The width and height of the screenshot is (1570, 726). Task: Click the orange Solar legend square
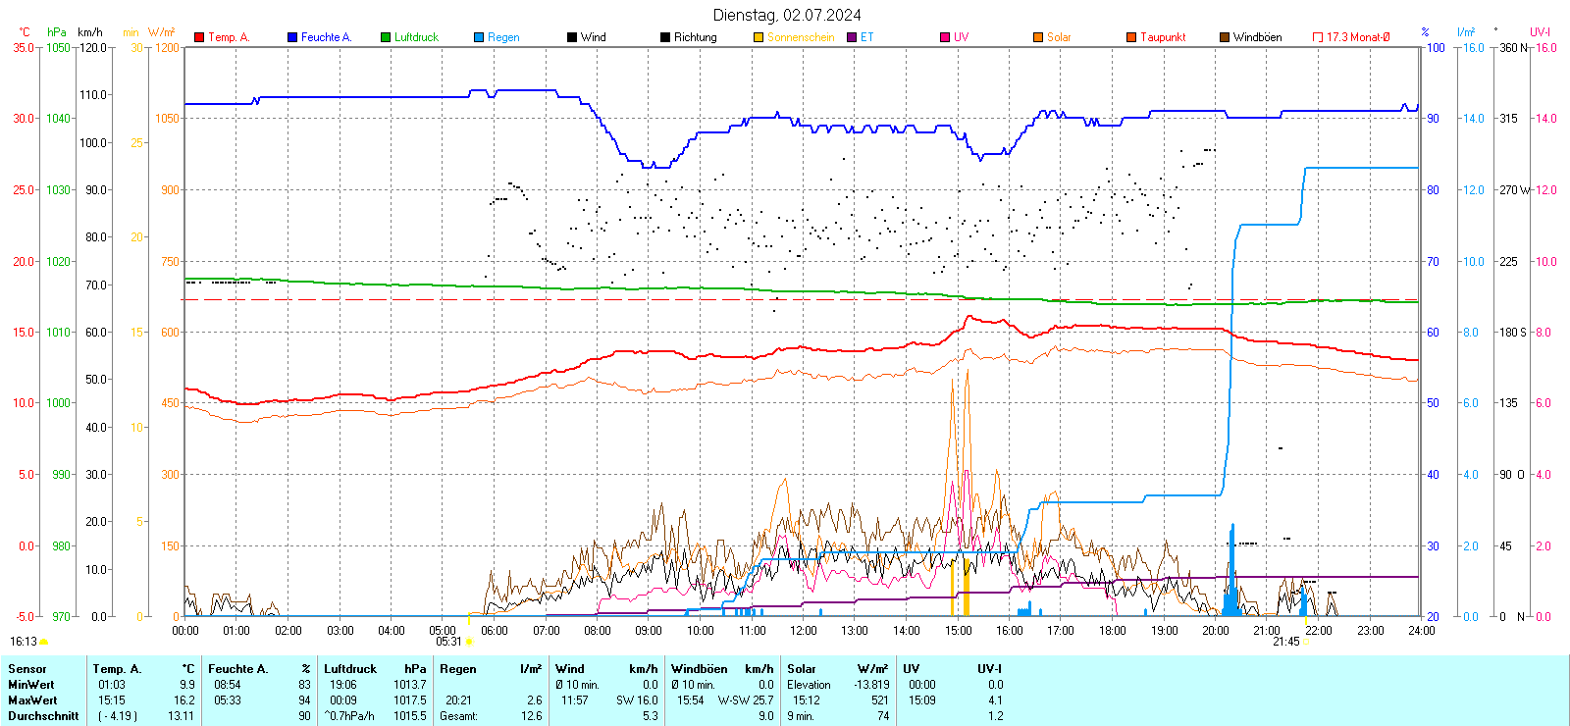[1038, 37]
